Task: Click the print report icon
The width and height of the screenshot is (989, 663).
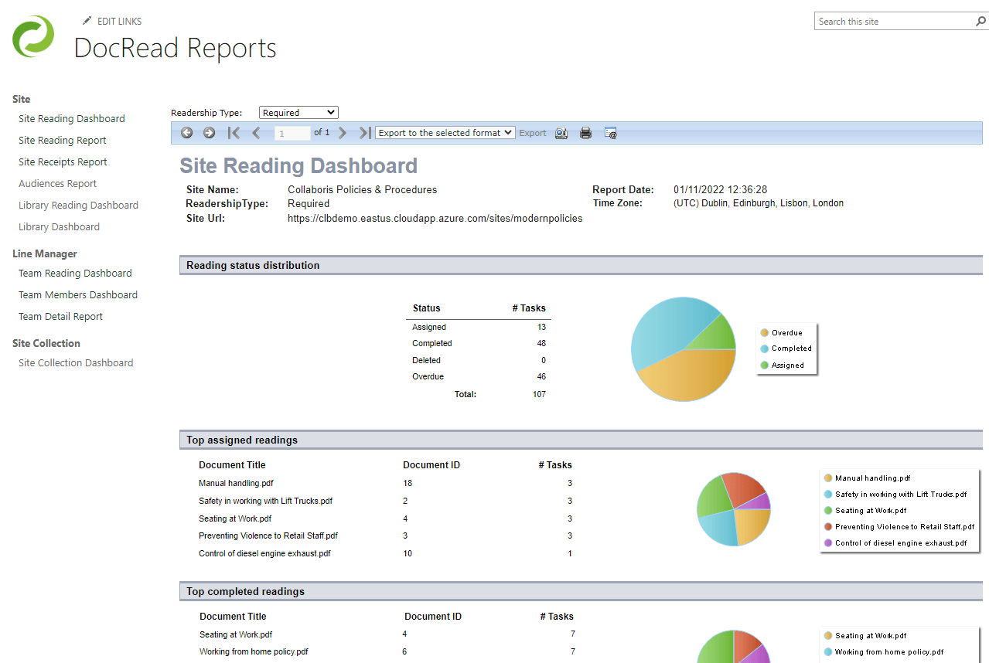Action: [585, 133]
